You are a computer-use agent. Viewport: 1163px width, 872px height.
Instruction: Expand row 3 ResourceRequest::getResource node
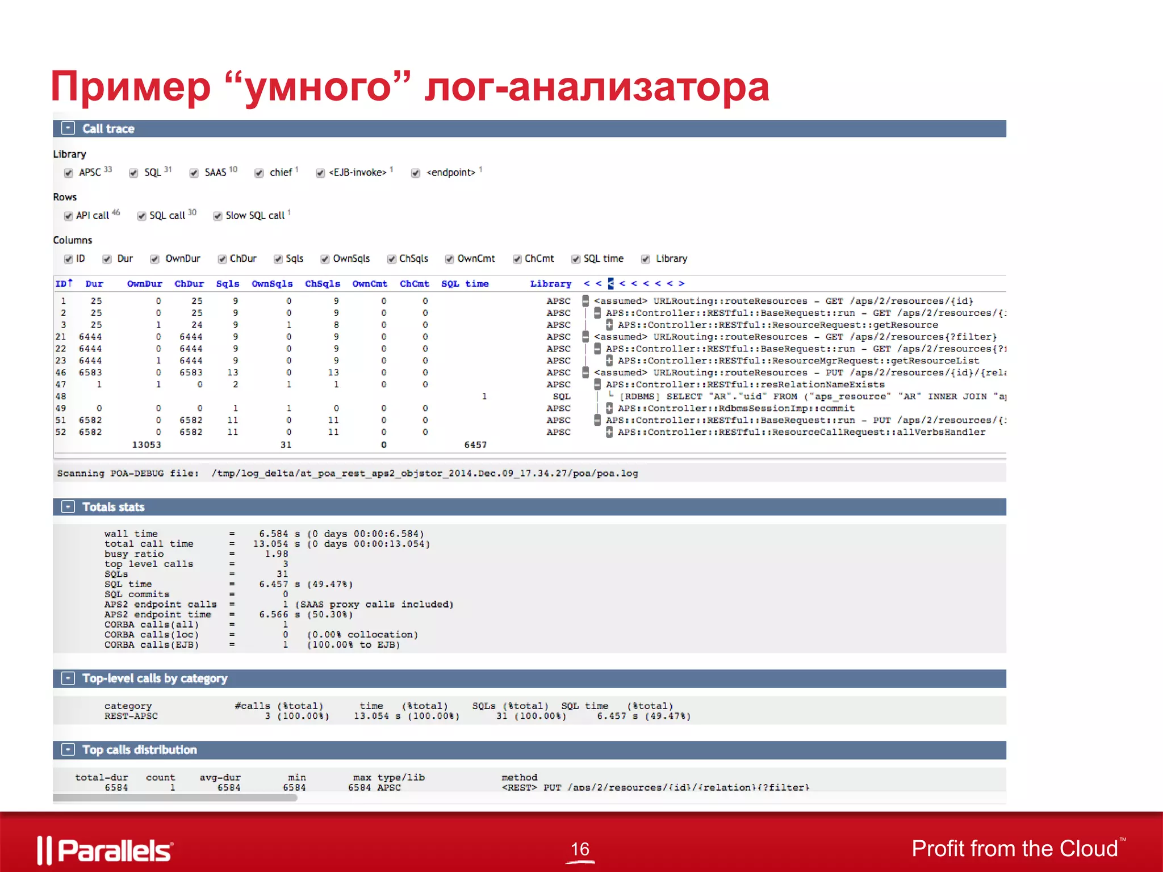609,325
